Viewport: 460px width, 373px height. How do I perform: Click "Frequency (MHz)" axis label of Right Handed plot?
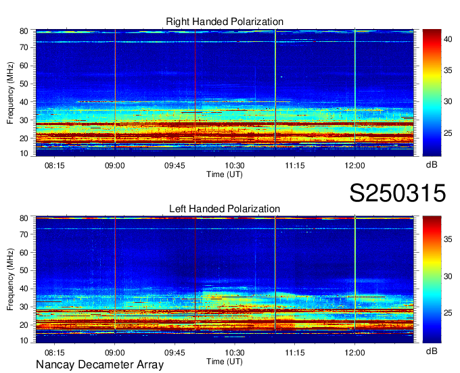[x=10, y=93]
